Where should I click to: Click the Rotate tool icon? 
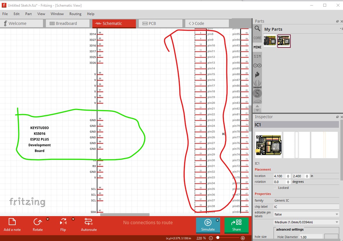click(x=37, y=222)
